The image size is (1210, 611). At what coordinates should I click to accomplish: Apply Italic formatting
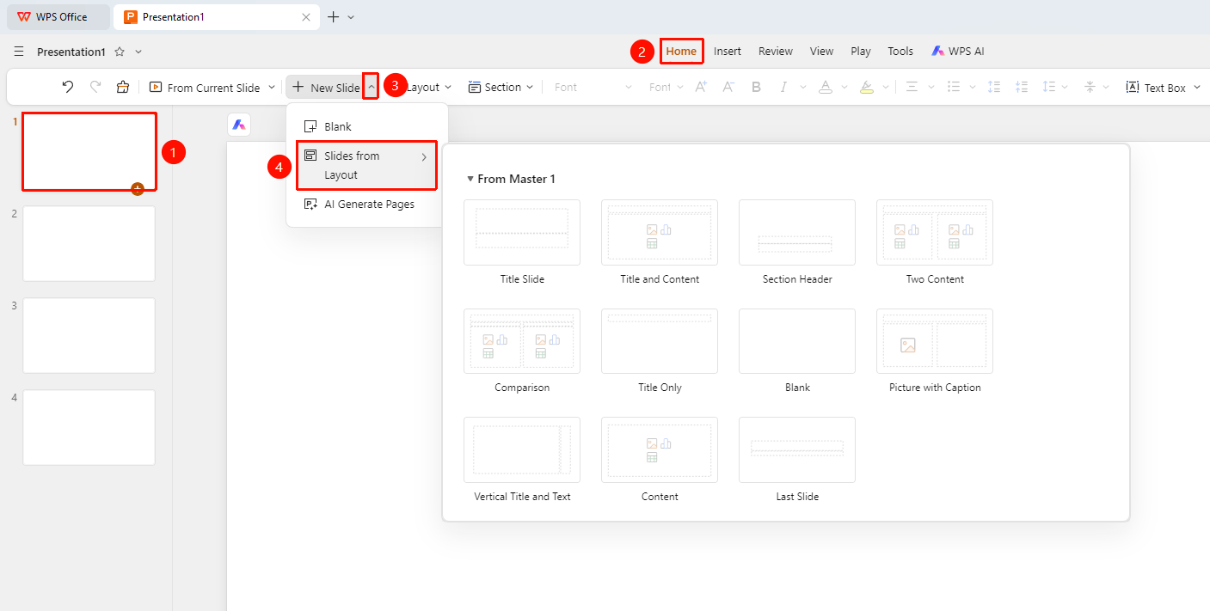(x=783, y=87)
